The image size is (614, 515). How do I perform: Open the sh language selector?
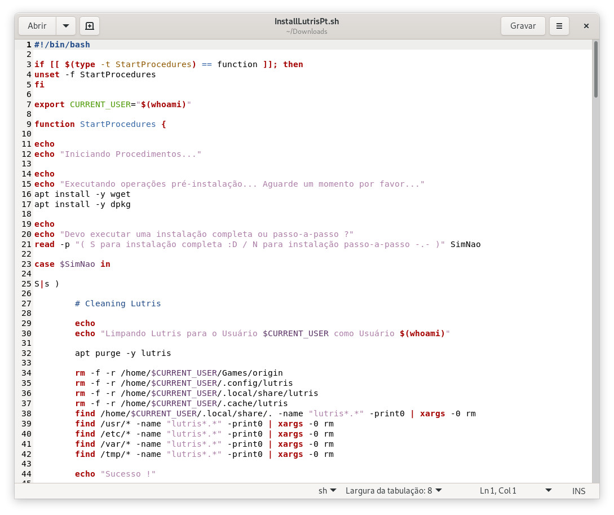(x=327, y=491)
